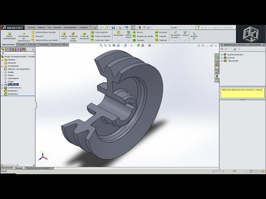
Task: Select the Planta plane in tree
Action: pyautogui.click(x=9, y=75)
